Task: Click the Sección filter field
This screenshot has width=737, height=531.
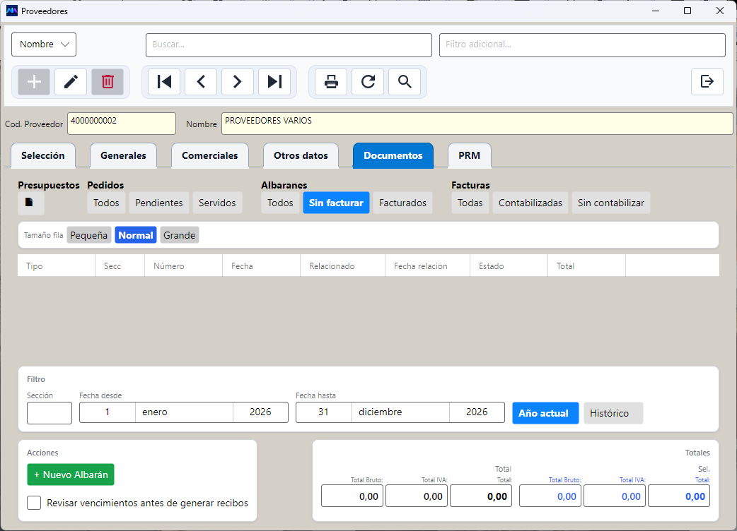Action: (x=50, y=413)
